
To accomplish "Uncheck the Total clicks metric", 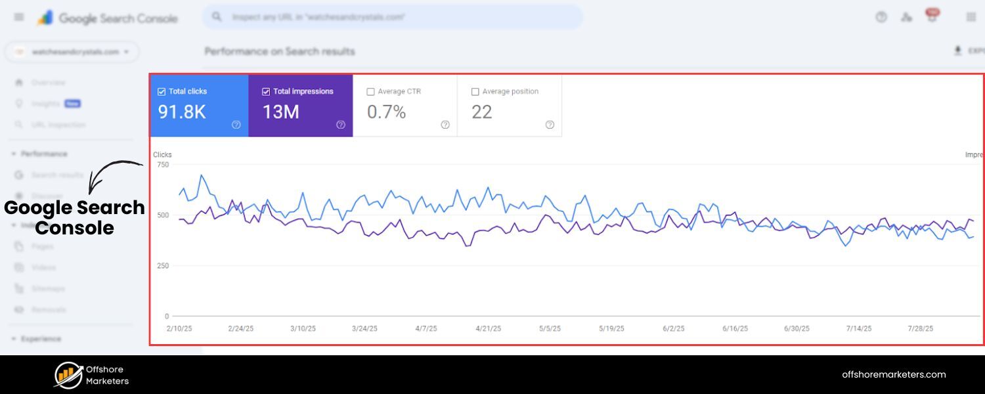I will [162, 91].
